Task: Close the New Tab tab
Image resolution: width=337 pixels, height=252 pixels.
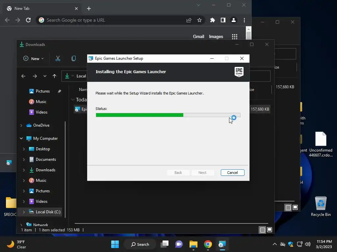Action: [x=76, y=9]
